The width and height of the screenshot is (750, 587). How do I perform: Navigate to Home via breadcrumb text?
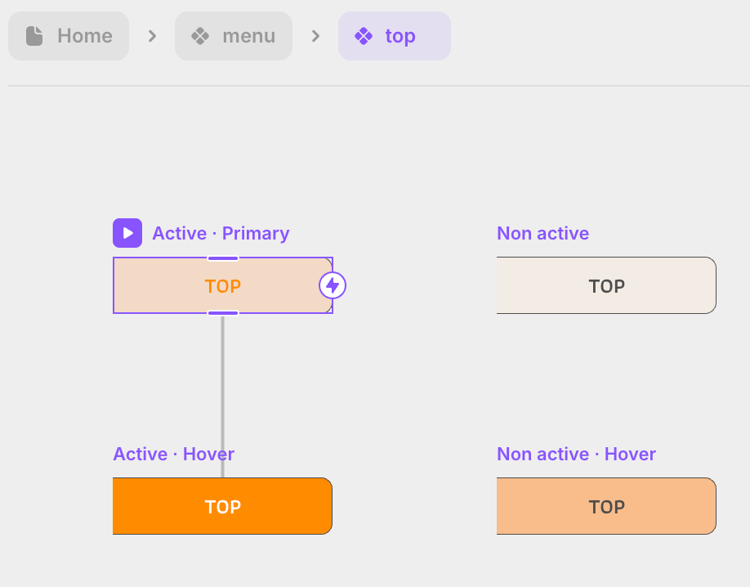[85, 36]
